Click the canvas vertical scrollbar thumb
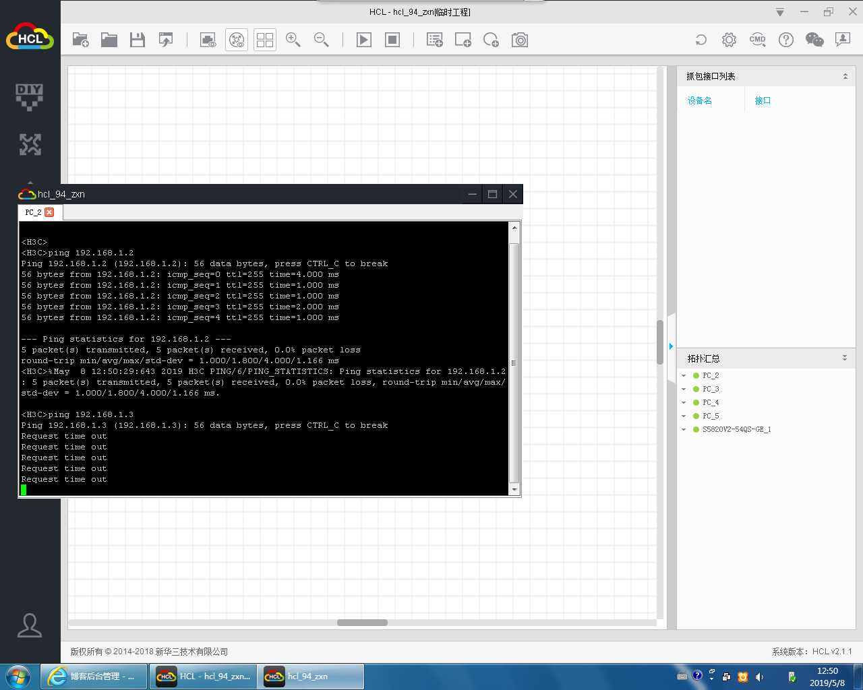 click(x=660, y=342)
